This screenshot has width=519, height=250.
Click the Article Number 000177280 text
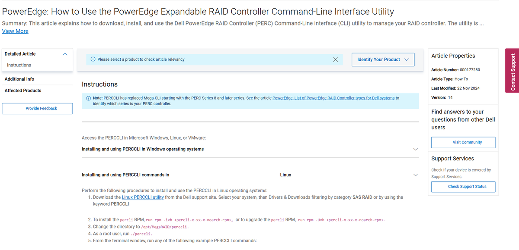coord(455,70)
